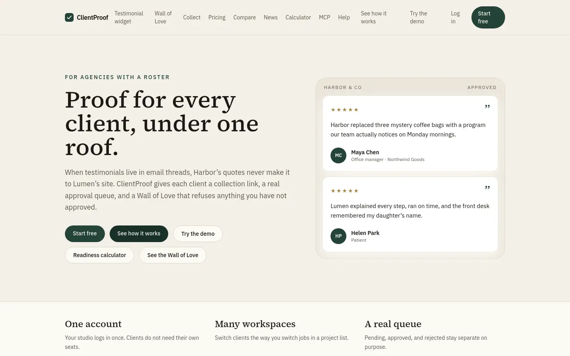This screenshot has height=356, width=570.
Task: Click the Harbor replaced three mystery coffee bags quote
Action: pos(408,130)
